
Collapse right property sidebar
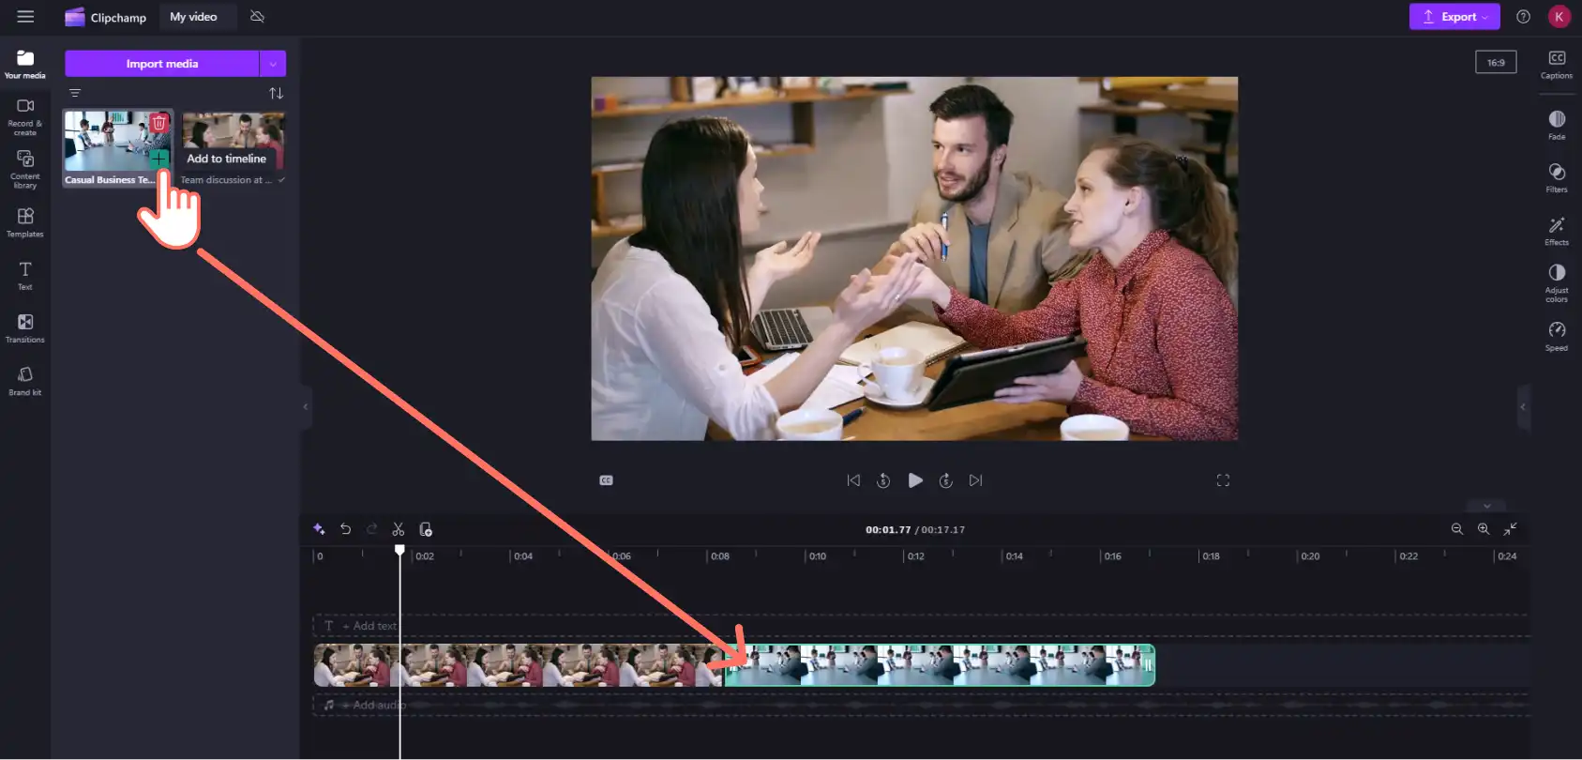[1523, 406]
